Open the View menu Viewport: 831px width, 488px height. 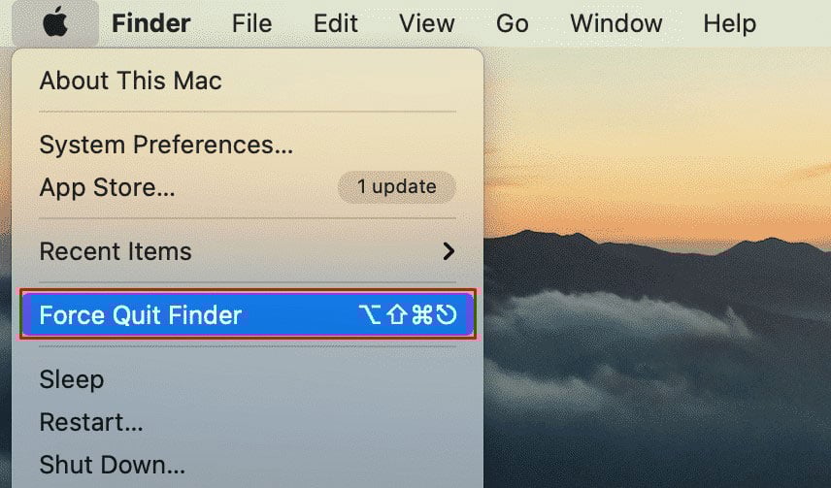coord(426,23)
